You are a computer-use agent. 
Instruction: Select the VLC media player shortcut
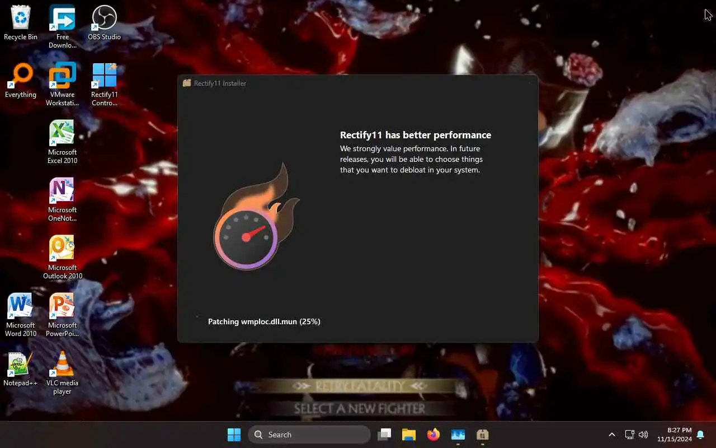click(x=62, y=373)
